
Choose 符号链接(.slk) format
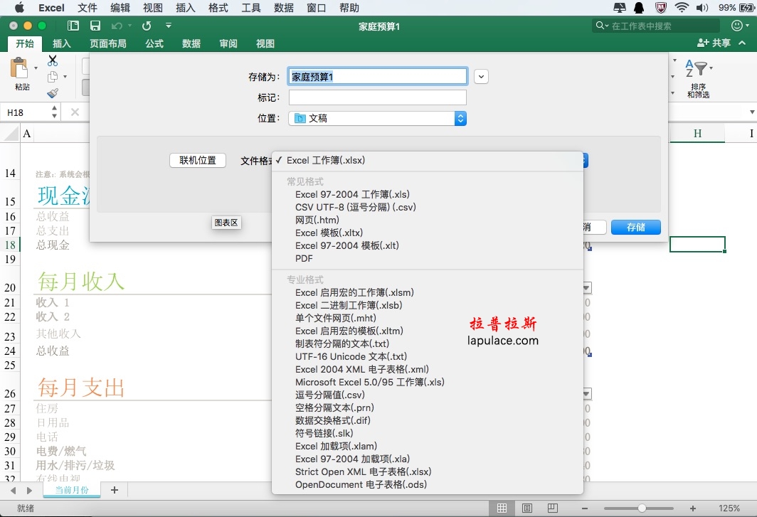click(x=324, y=434)
